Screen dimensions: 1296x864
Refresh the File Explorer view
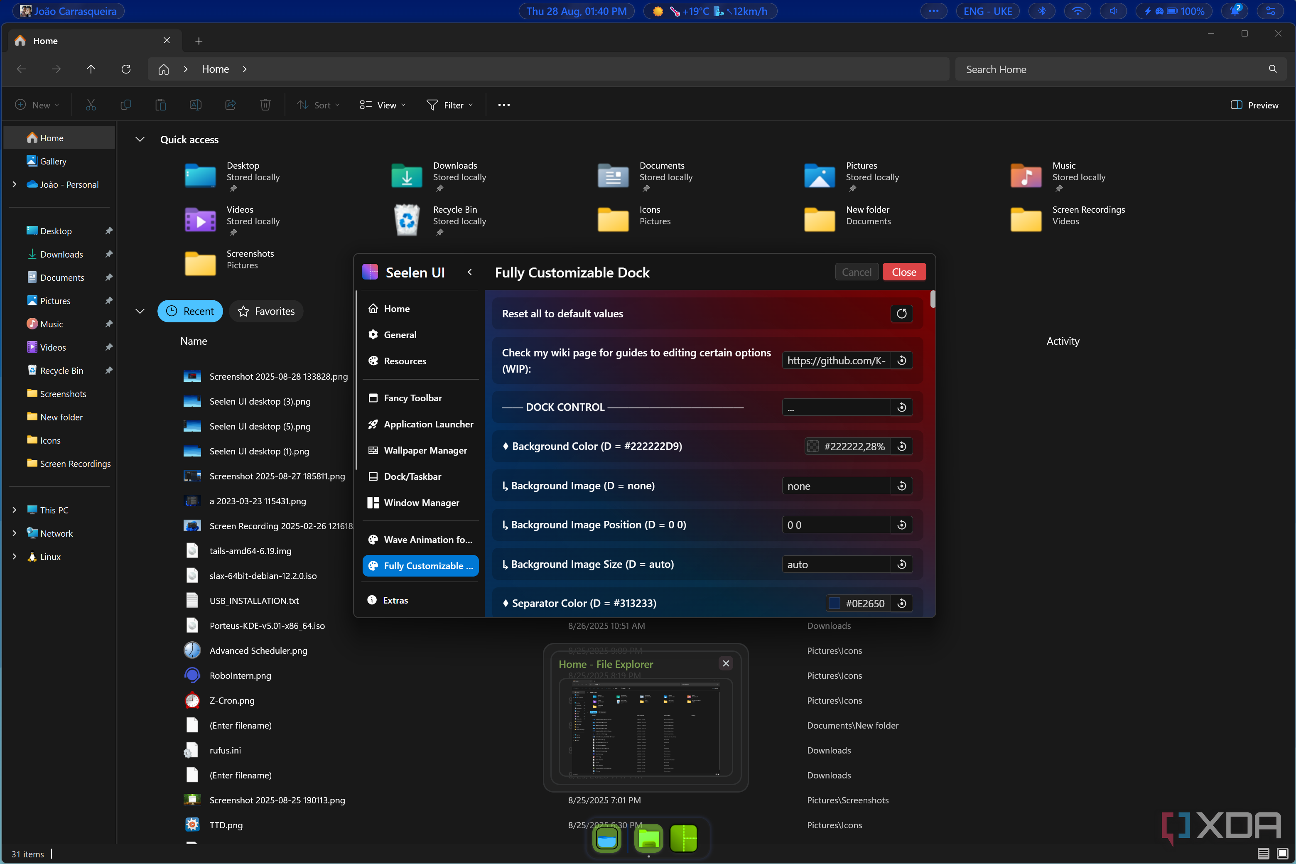click(125, 69)
